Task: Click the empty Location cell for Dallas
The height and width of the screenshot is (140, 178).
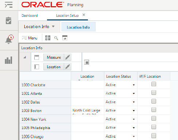Action: coord(88,102)
